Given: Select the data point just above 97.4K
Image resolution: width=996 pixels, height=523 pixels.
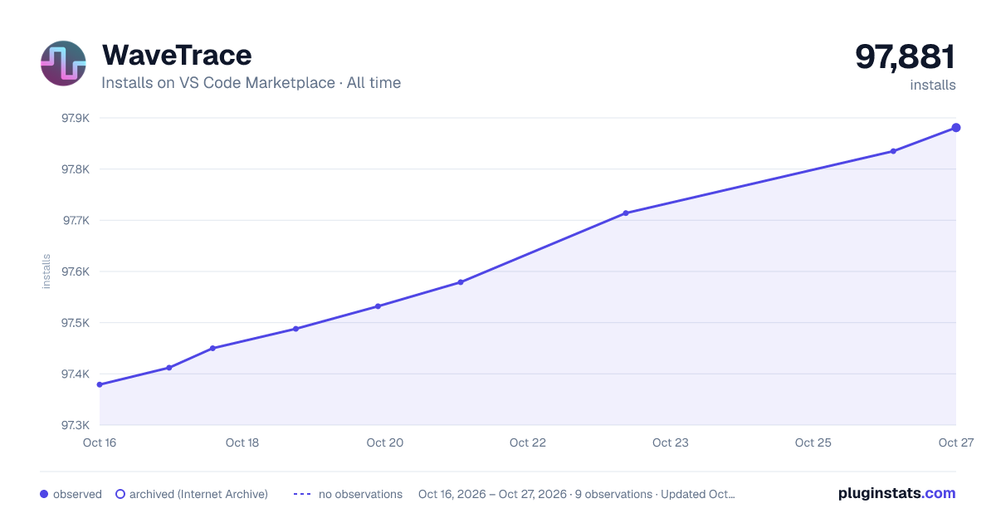Looking at the screenshot, I should click(x=169, y=368).
